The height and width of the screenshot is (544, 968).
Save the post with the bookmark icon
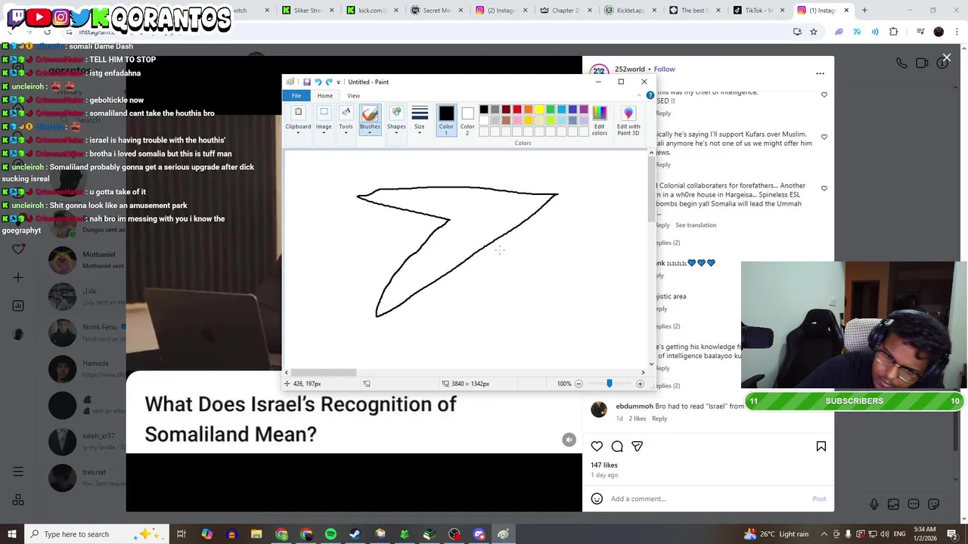[x=821, y=447]
